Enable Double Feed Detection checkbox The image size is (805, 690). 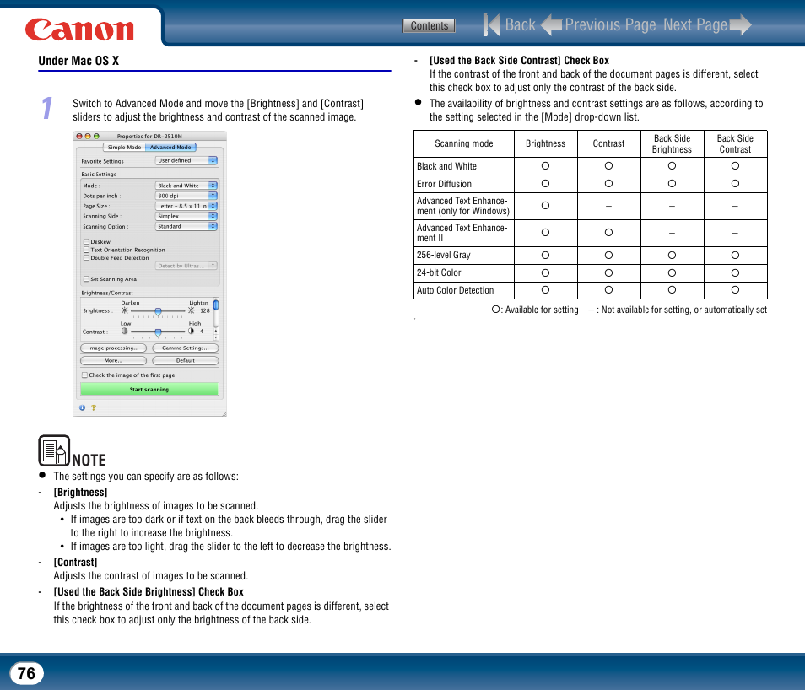coord(86,258)
